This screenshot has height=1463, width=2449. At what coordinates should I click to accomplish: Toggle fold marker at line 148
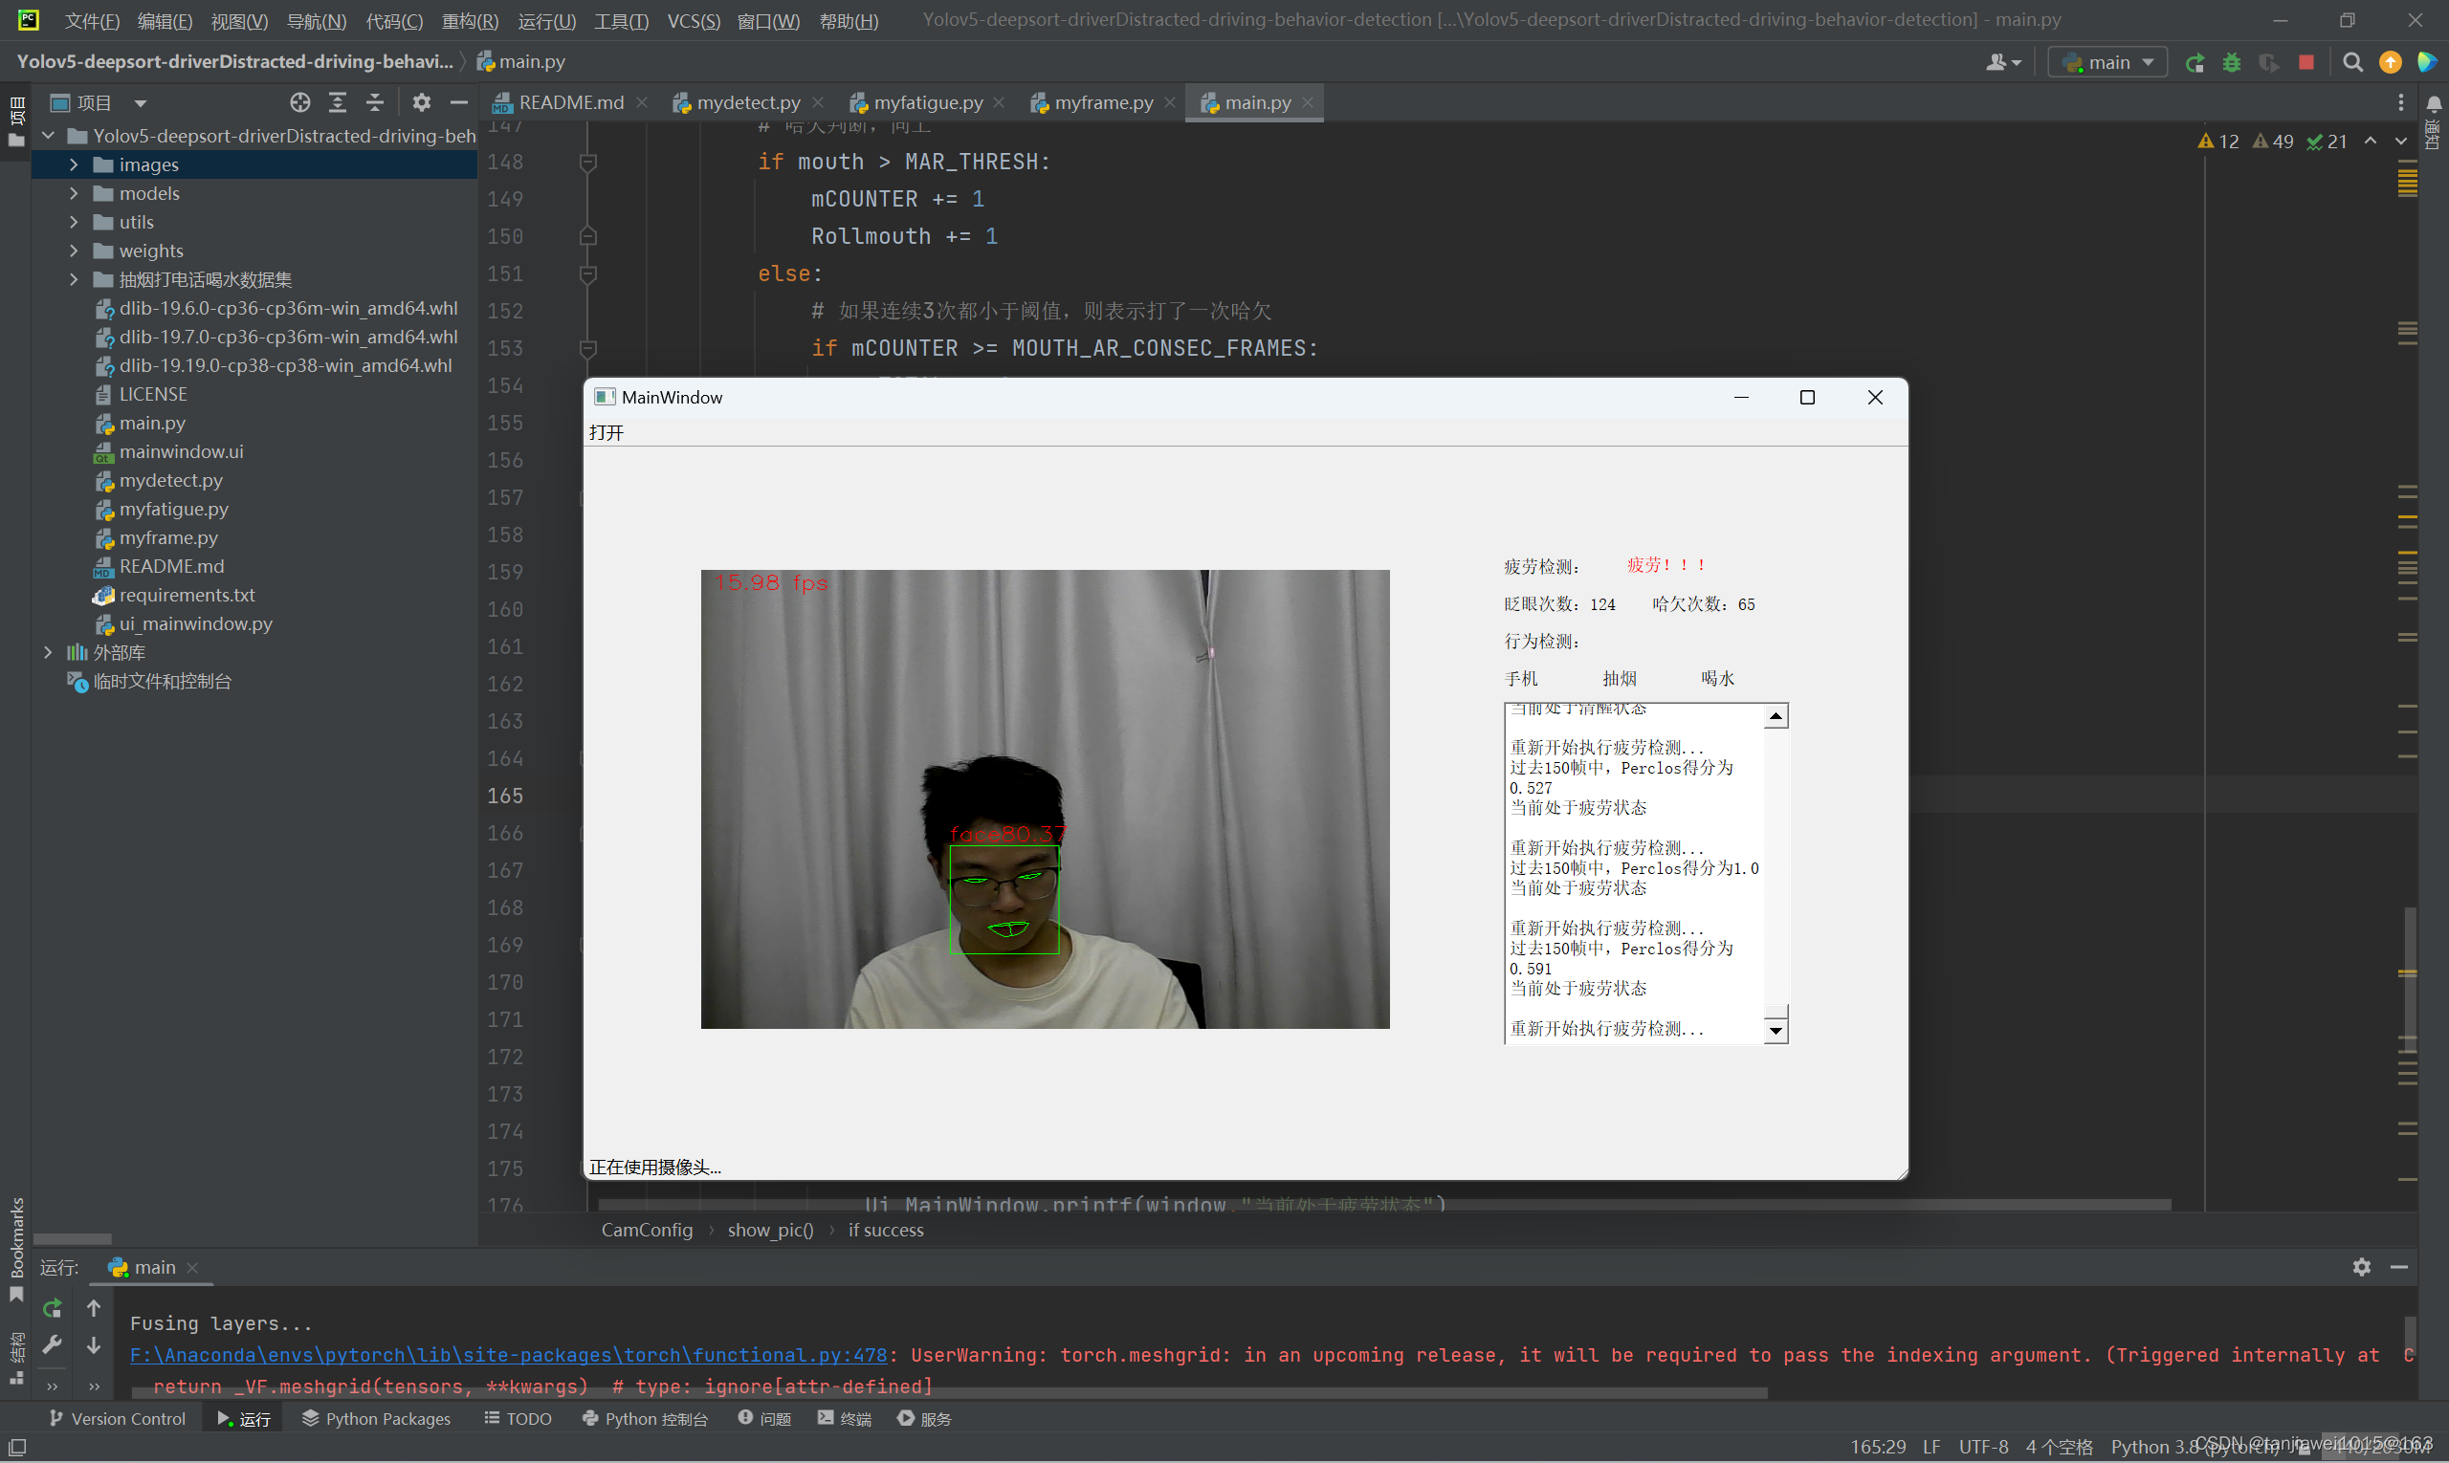[x=587, y=162]
